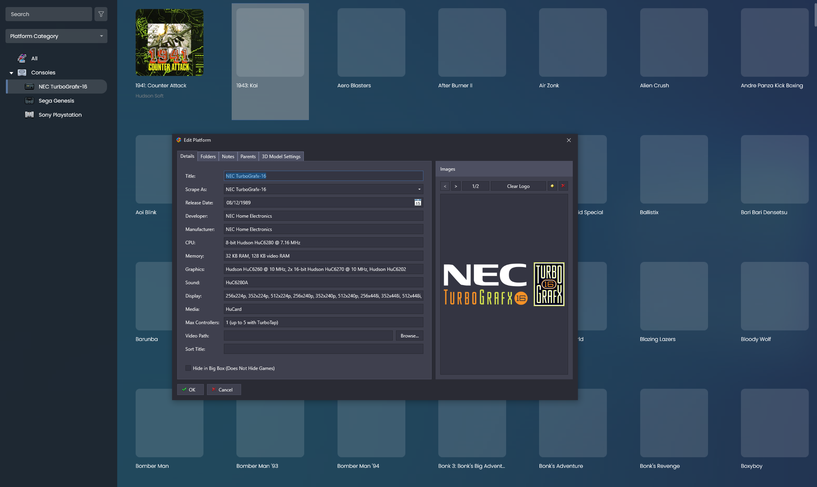Switch to the Details tab
817x487 pixels.
pos(187,156)
